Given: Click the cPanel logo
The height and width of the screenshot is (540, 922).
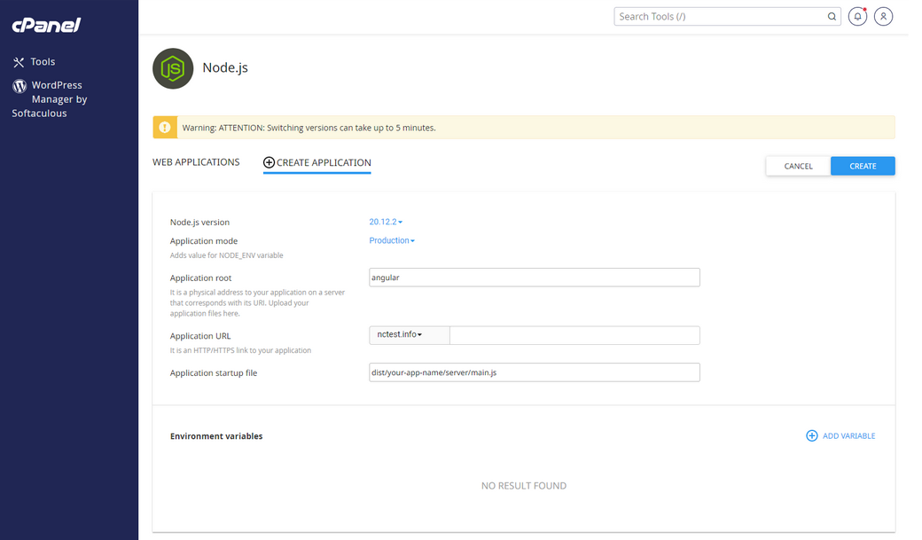Looking at the screenshot, I should point(46,25).
